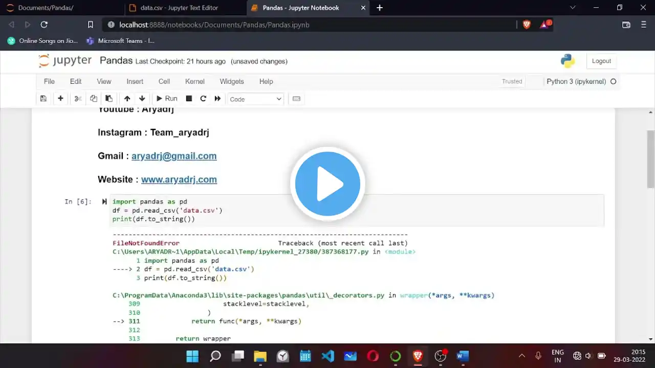Click inside the code cell import line
This screenshot has height=368, width=655.
pos(150,201)
